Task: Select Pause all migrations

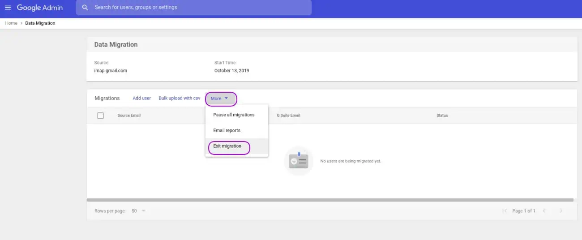Action: [x=236, y=115]
